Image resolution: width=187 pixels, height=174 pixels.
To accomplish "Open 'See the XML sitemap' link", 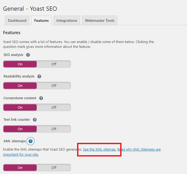I will point(100,150).
